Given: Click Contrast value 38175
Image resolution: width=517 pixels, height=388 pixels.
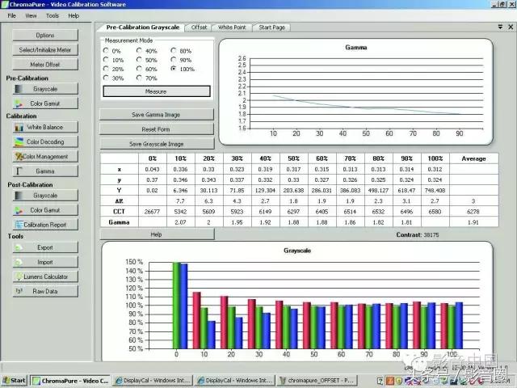Looking at the screenshot, I should [x=431, y=234].
